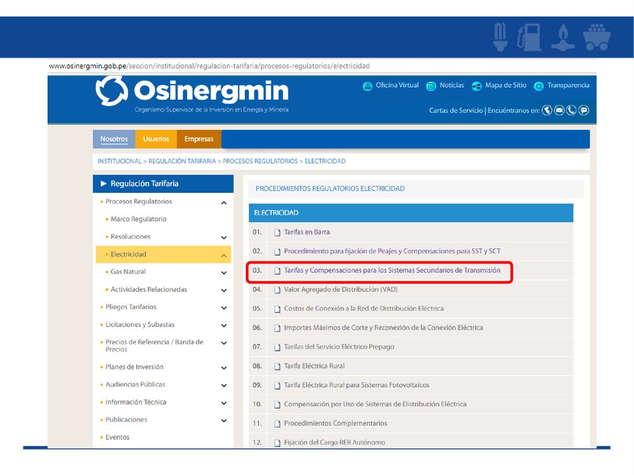The width and height of the screenshot is (634, 475).
Task: Switch to the Nosotros tab
Action: coord(114,139)
